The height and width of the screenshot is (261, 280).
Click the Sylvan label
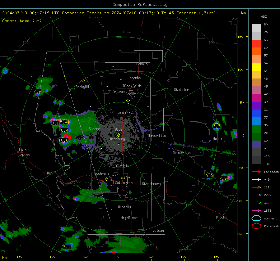119,92
